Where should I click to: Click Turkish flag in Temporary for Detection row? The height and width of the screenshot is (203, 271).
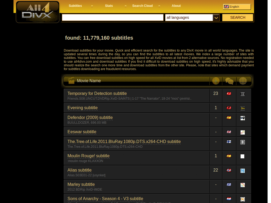pyautogui.click(x=229, y=94)
